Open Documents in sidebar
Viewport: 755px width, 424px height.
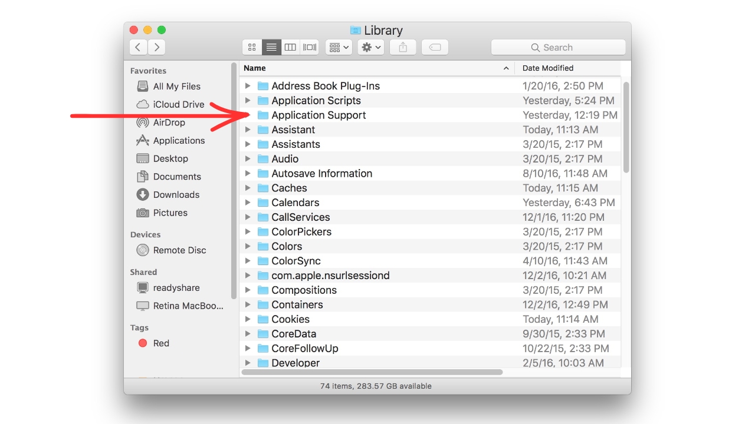tap(169, 177)
